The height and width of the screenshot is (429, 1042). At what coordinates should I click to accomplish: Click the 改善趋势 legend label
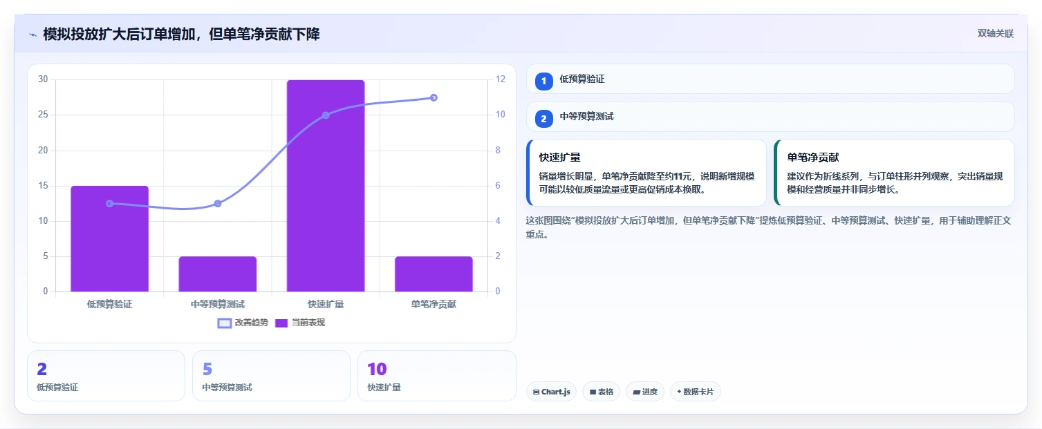click(251, 323)
